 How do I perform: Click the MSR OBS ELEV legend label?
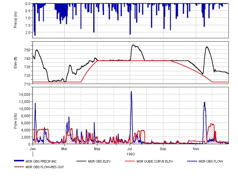click(x=99, y=161)
